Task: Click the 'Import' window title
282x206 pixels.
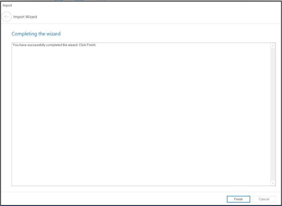Action: pos(7,5)
